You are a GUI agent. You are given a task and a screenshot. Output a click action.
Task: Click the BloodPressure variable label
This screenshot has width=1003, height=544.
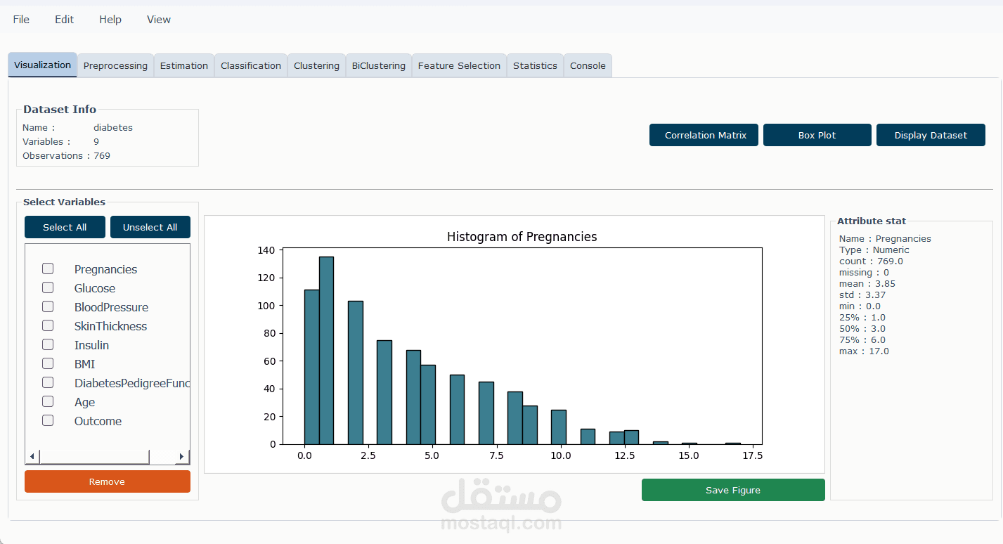pyautogui.click(x=111, y=307)
